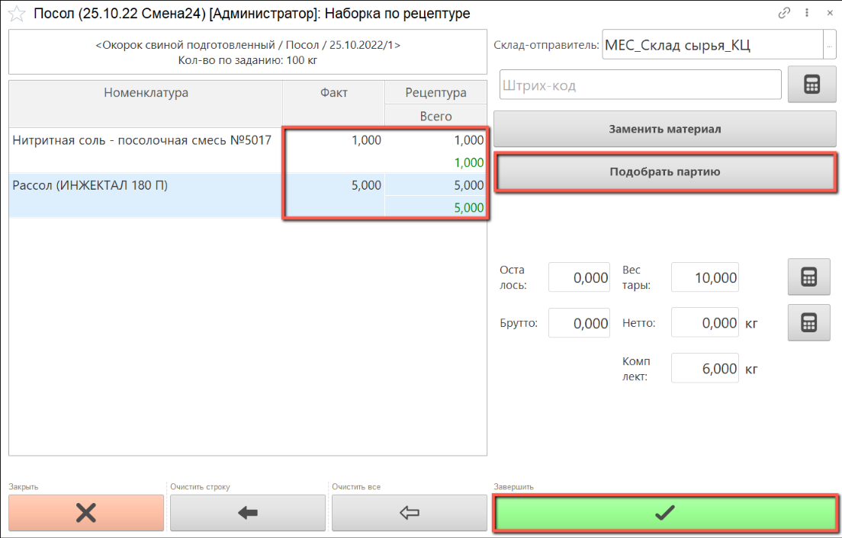The width and height of the screenshot is (842, 538).
Task: Copy link using chain icon in title bar
Action: coord(784,13)
